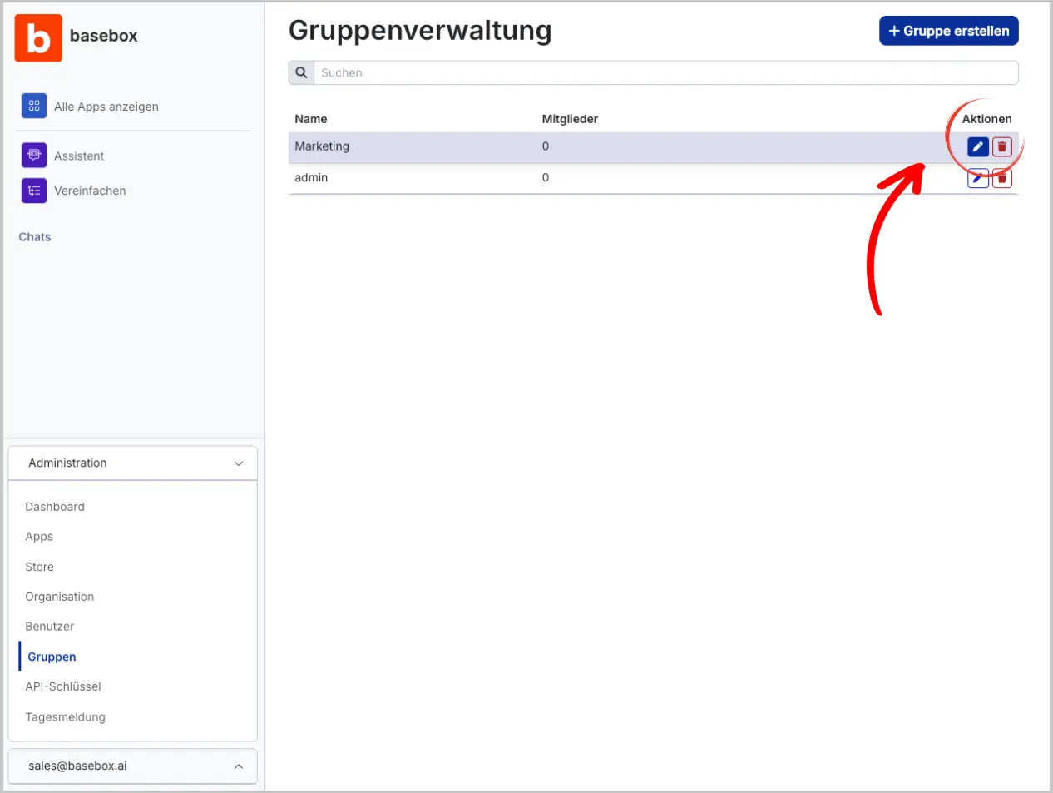This screenshot has width=1053, height=793.
Task: Collapse the Administration section
Action: click(239, 463)
